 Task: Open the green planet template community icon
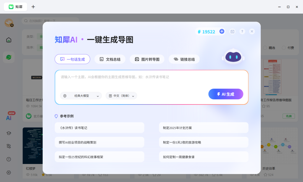(x=9, y=57)
